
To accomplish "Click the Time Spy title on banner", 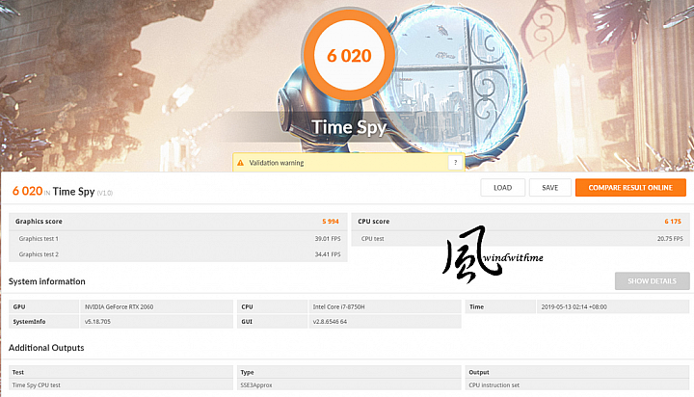I will [x=349, y=127].
